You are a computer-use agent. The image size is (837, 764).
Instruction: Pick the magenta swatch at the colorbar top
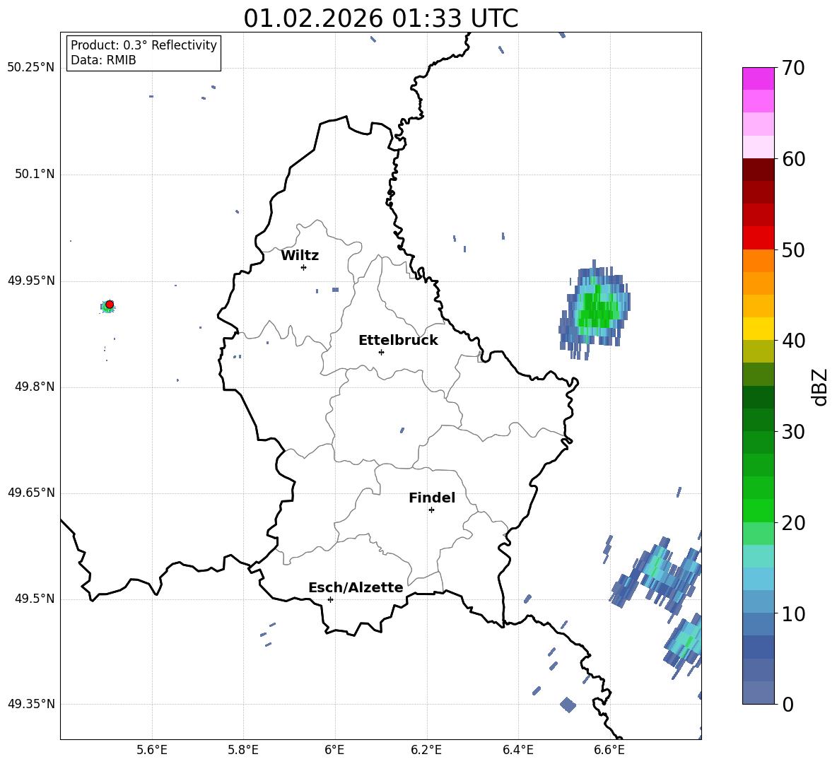(758, 79)
